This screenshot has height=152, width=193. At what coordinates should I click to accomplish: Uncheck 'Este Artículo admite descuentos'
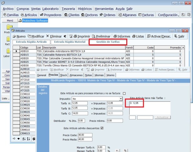[x=102, y=128]
